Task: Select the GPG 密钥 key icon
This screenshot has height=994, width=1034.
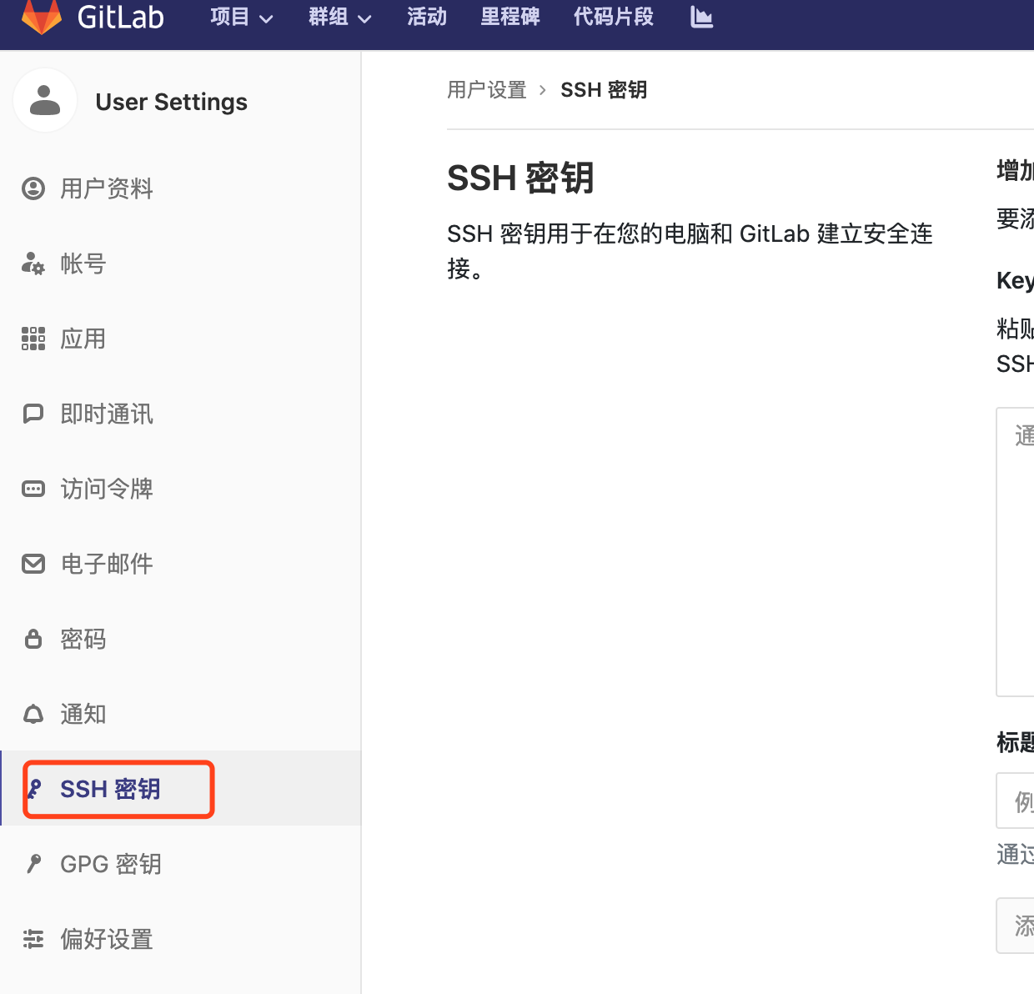Action: (x=33, y=864)
